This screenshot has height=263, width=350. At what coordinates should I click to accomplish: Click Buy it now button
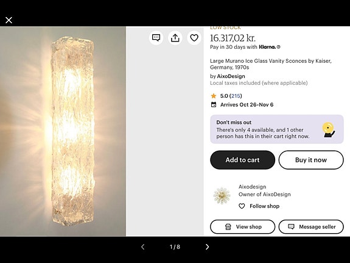tap(311, 160)
